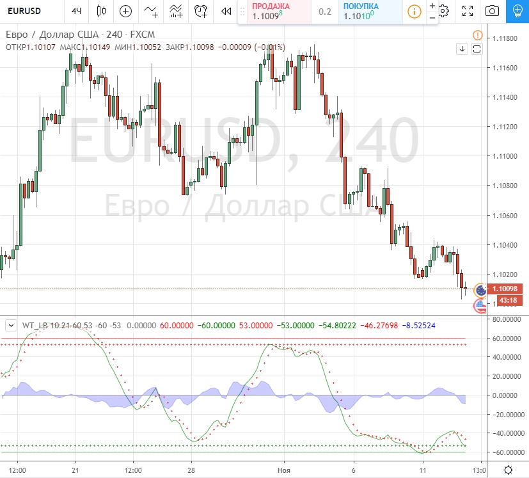The width and height of the screenshot is (529, 478).
Task: Maximize the chart pane with square icon
Action: [476, 49]
